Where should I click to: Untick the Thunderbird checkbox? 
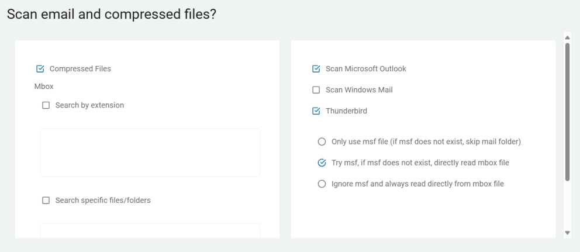pyautogui.click(x=316, y=111)
